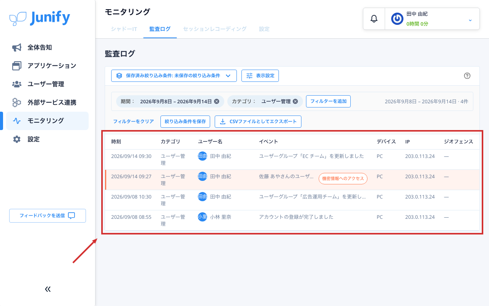Click フィルターを追加 button
Image resolution: width=489 pixels, height=306 pixels.
point(328,101)
